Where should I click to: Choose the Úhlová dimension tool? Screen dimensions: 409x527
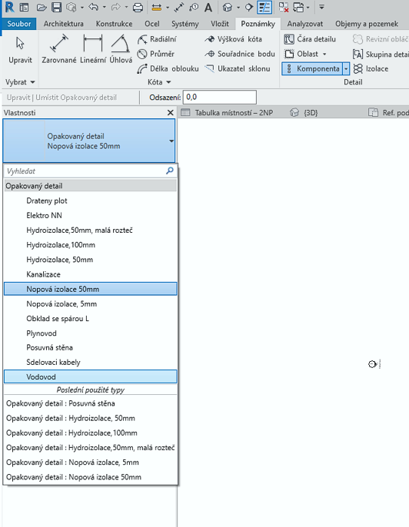click(x=121, y=49)
